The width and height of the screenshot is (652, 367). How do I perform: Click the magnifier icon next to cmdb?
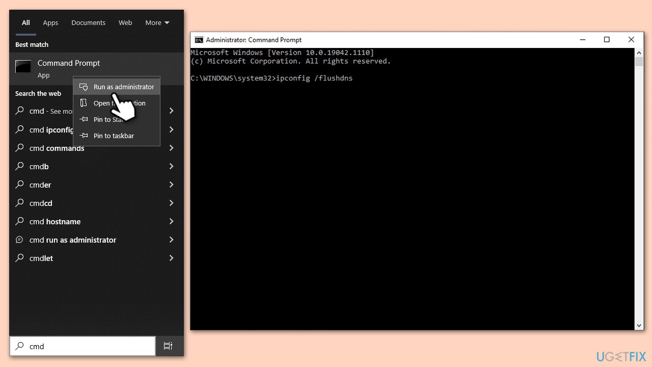coord(19,166)
